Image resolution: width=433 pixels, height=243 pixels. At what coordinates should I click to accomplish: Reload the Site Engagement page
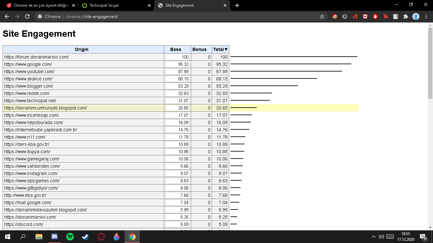tap(27, 16)
